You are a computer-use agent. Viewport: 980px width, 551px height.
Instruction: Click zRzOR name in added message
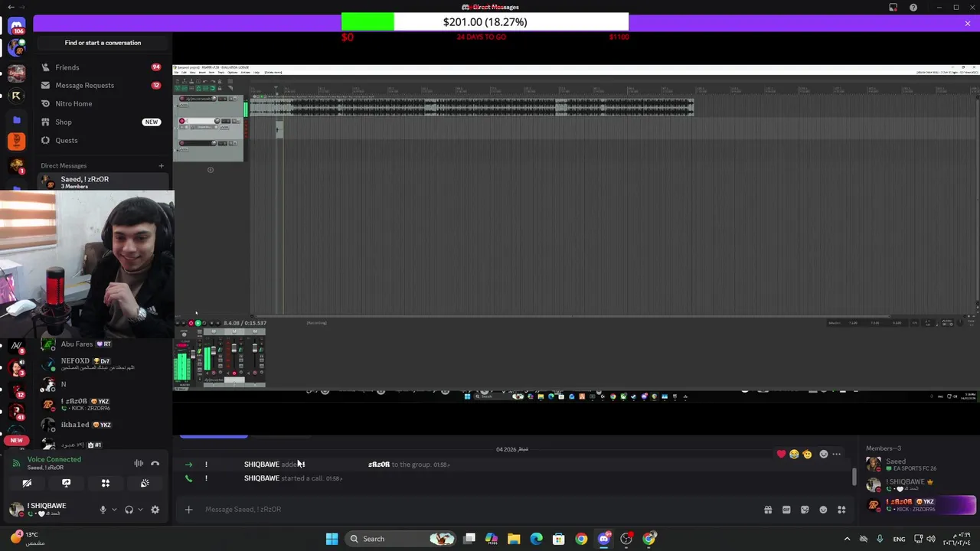coord(379,465)
